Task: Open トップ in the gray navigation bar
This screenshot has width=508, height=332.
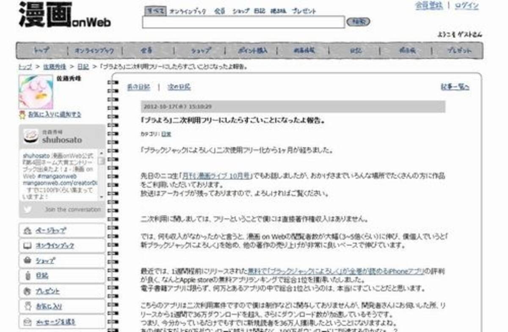Action: [x=41, y=50]
